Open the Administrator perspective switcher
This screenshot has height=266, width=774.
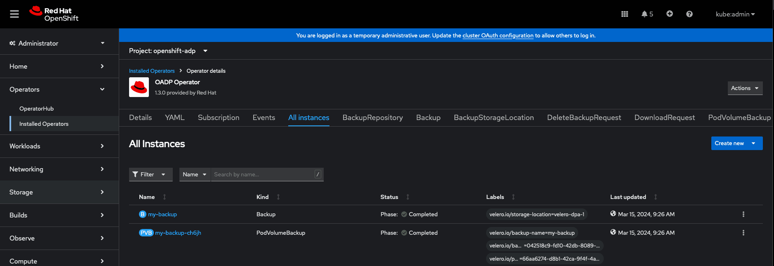point(57,43)
